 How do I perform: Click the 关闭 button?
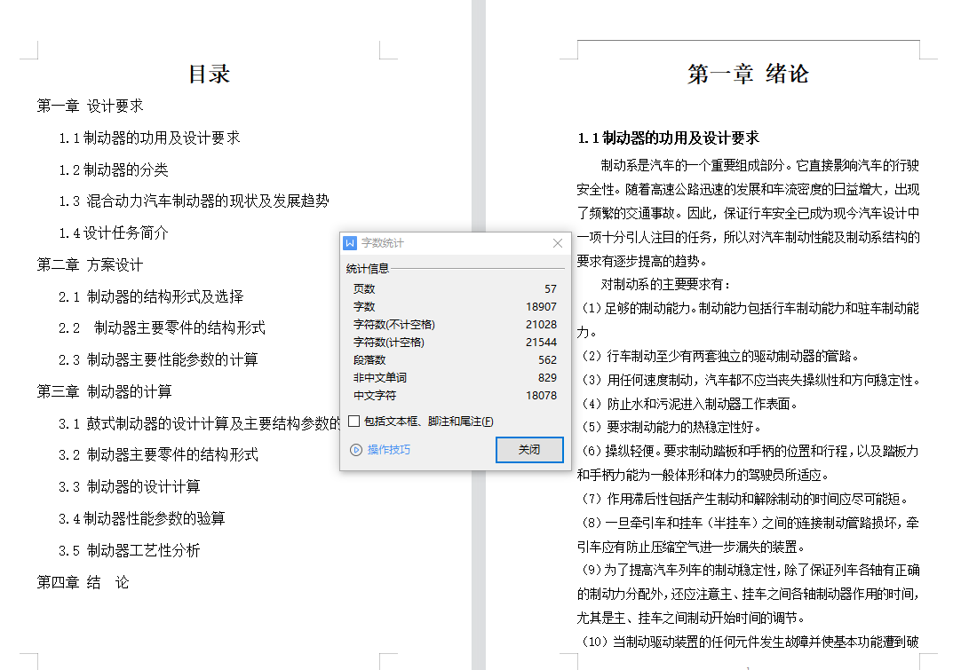(529, 450)
